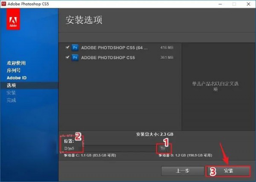Viewport: 256px width, 182px height.
Task: Go back with the 上一步 button
Action: tap(183, 171)
